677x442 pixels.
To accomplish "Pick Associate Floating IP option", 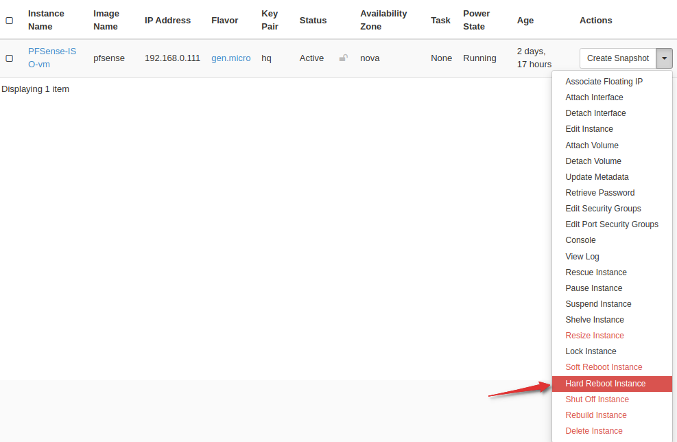I will [604, 82].
